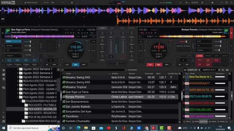Open the CUT effect dropdown on deck B

[204, 46]
